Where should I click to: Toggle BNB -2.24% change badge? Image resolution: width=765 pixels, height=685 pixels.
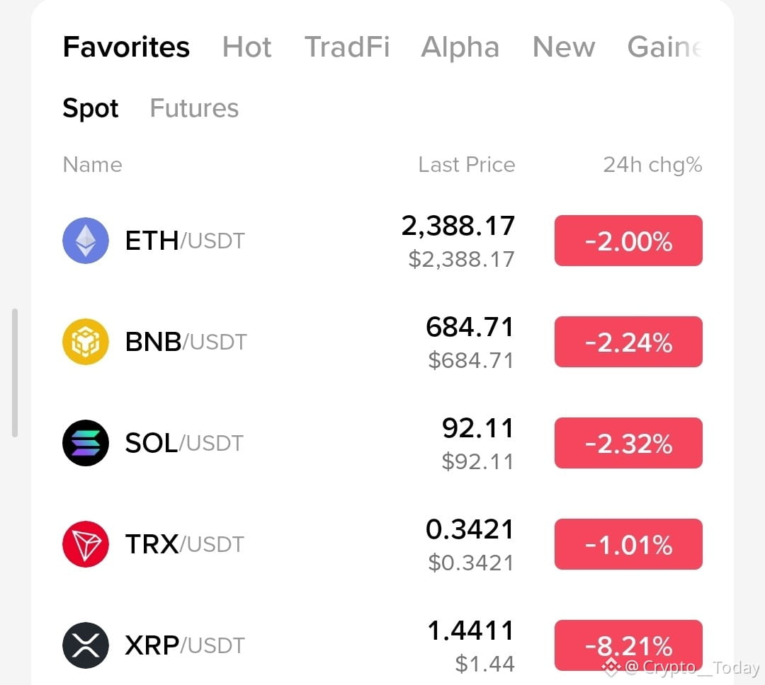628,342
